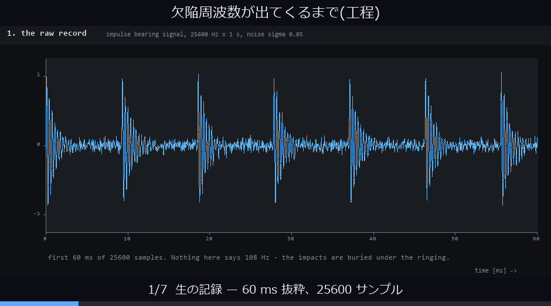The height and width of the screenshot is (306, 551).
Task: Click x-axis tick label '20'
Action: click(x=209, y=239)
